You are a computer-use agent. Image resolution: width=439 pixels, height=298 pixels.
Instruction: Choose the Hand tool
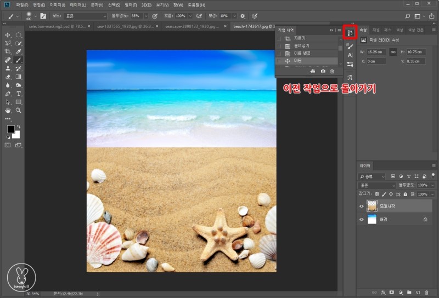[8, 110]
